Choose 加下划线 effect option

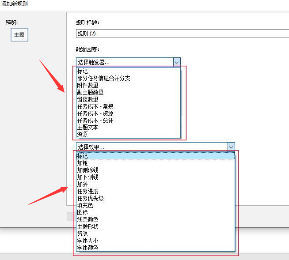click(156, 177)
